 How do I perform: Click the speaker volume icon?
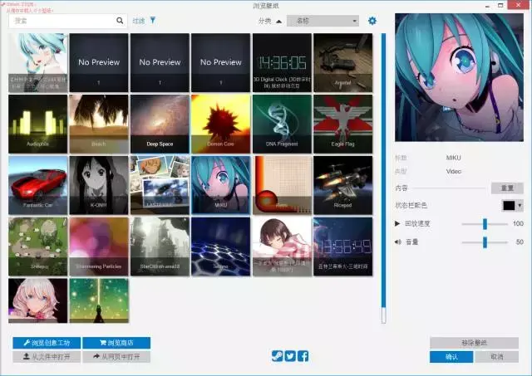398,242
